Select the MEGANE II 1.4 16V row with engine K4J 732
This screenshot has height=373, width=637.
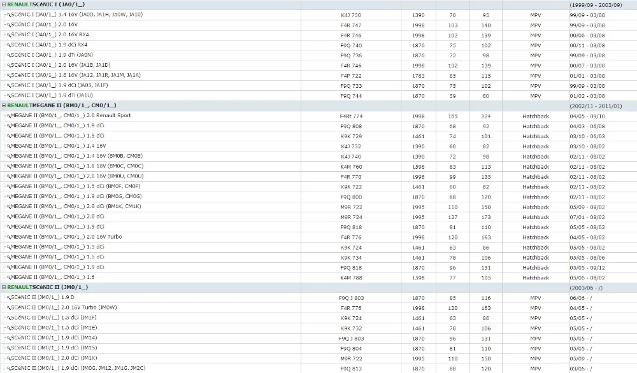point(318,146)
